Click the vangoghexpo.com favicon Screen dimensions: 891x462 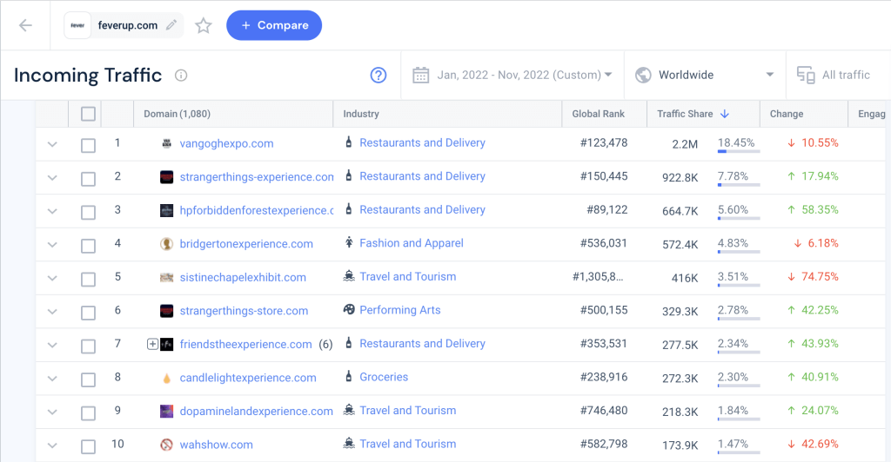[167, 144]
